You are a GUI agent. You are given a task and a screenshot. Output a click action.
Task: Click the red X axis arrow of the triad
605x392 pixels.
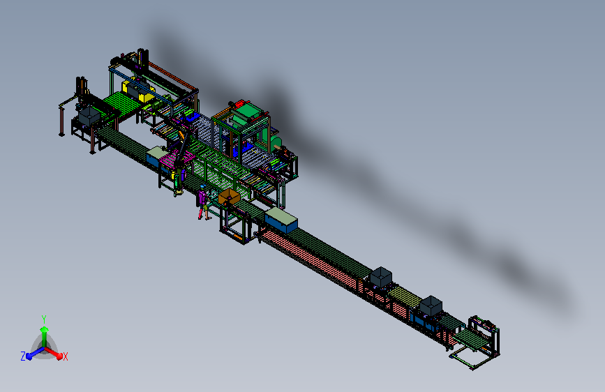55,353
